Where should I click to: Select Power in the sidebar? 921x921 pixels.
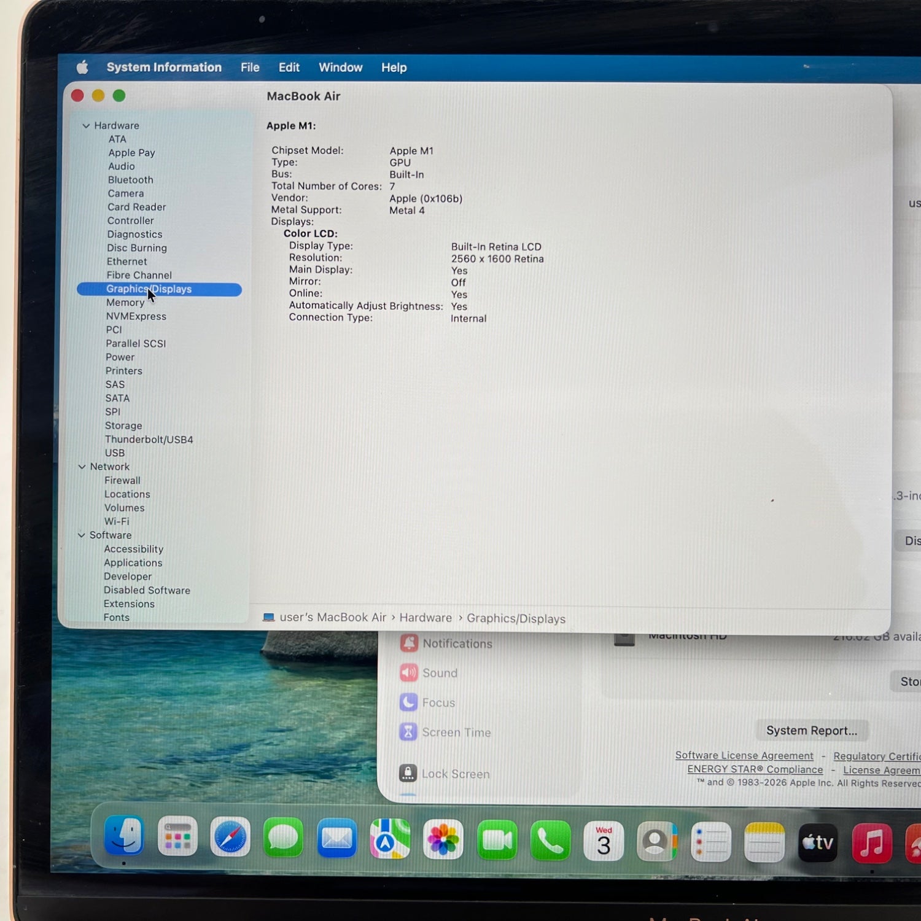(120, 357)
